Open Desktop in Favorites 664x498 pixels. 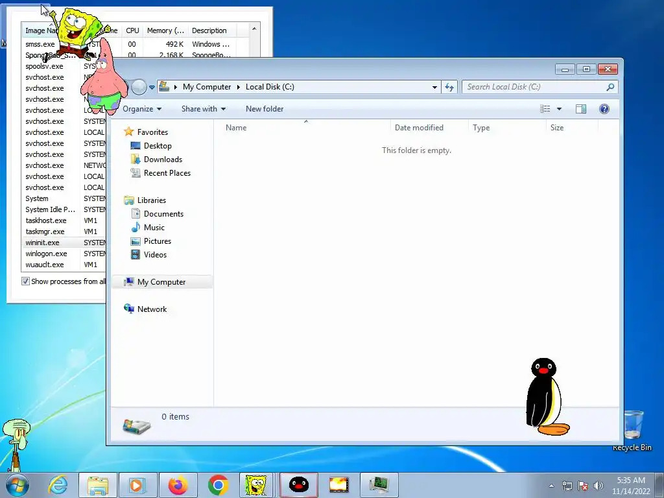158,146
